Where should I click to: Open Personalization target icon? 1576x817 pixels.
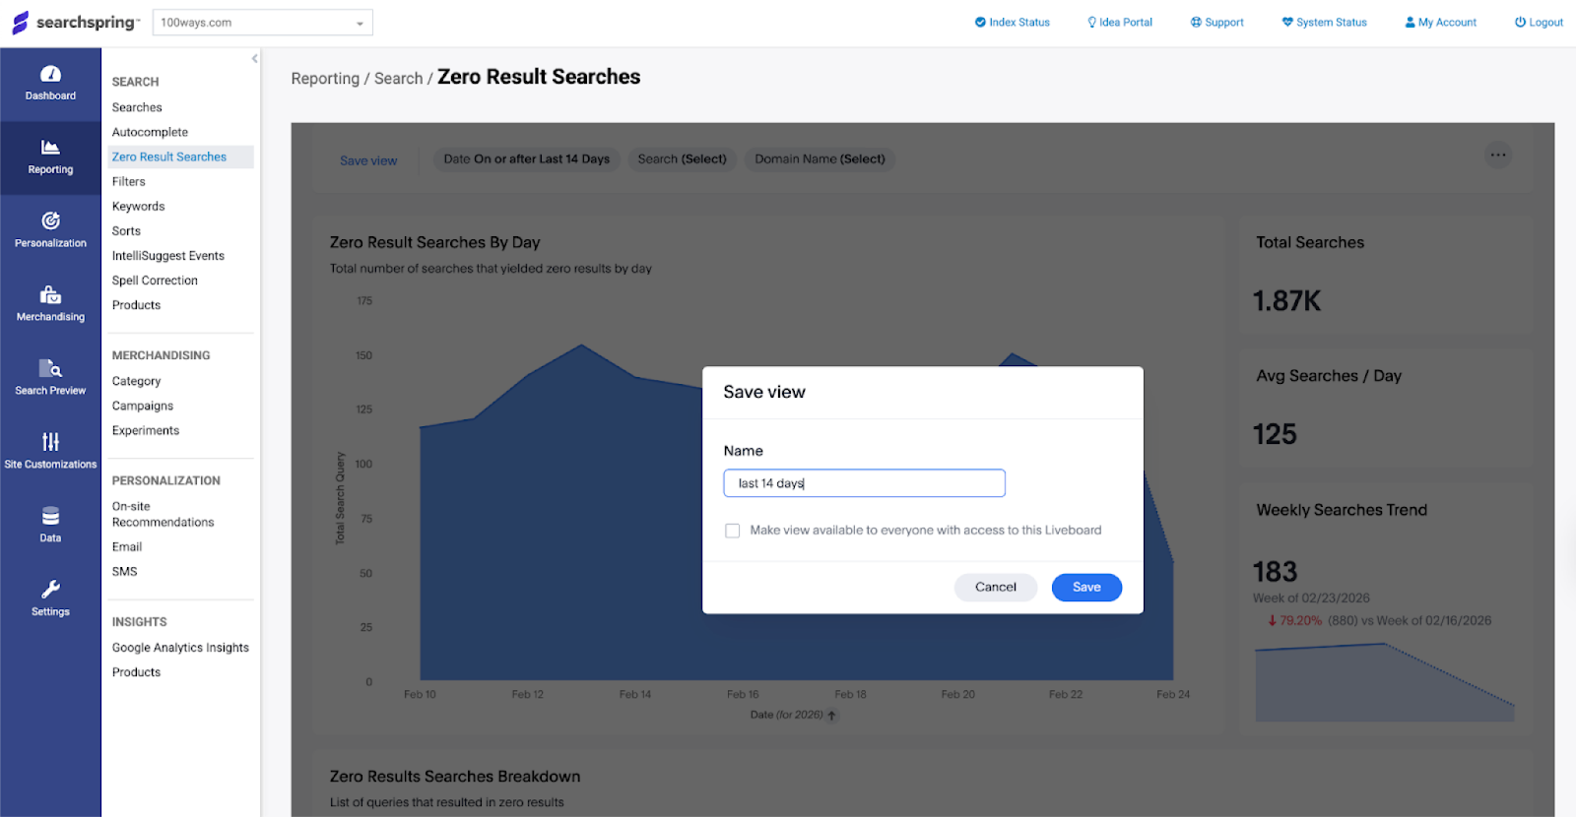pos(50,220)
